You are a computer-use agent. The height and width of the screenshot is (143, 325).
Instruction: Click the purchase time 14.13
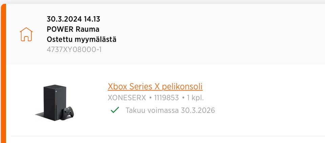click(x=92, y=19)
